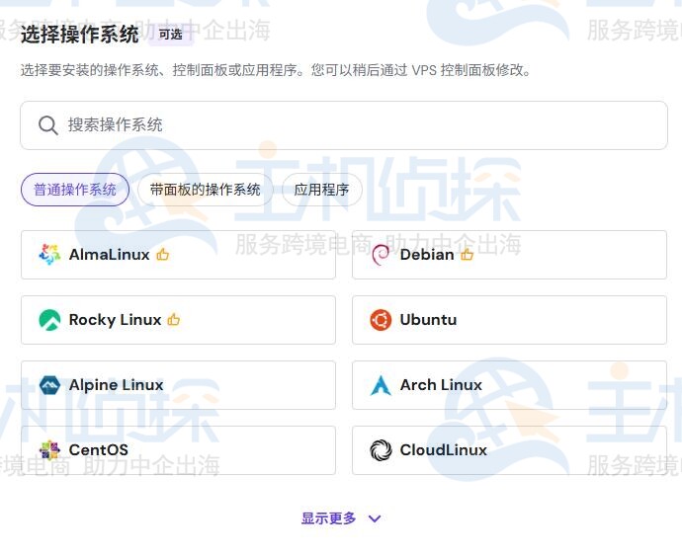Click the 可选 badge
Screen dimensions: 682x556
coord(170,35)
